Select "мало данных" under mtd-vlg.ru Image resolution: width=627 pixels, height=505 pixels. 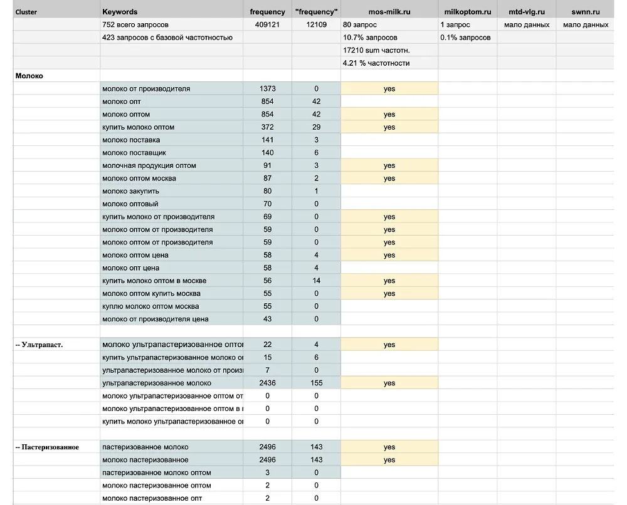pos(526,25)
